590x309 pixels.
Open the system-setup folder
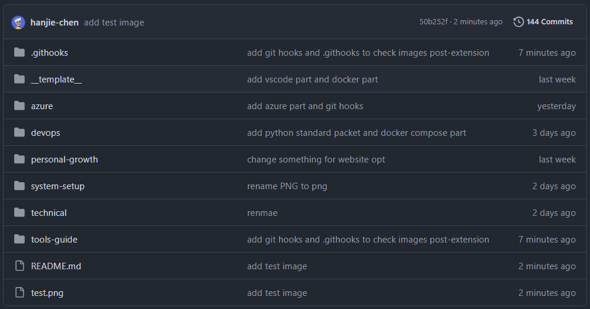tap(57, 186)
